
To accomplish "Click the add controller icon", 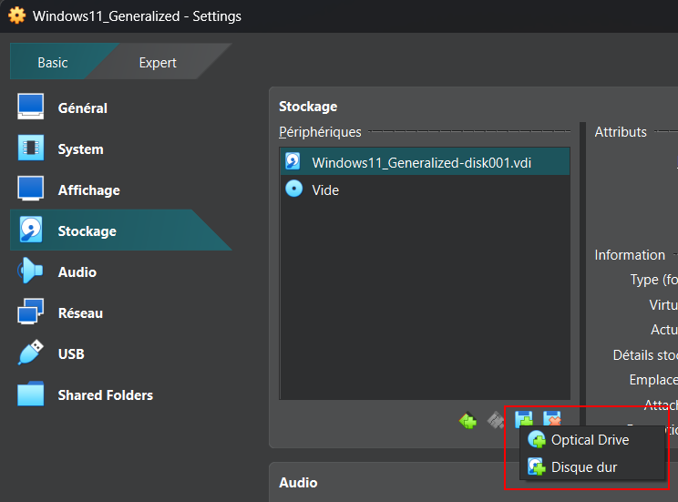I will pyautogui.click(x=467, y=420).
